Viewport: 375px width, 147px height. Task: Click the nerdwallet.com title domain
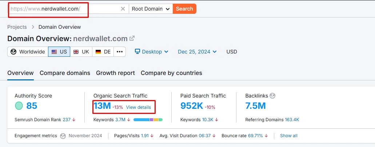(x=100, y=39)
